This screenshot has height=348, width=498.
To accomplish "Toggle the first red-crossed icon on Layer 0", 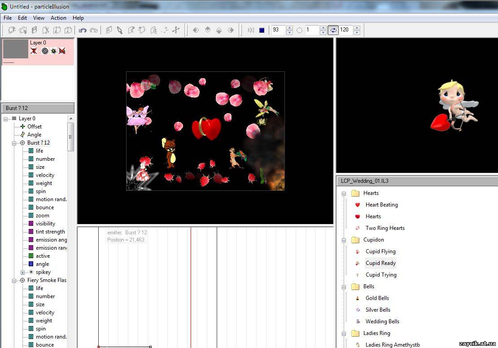I will (x=34, y=51).
